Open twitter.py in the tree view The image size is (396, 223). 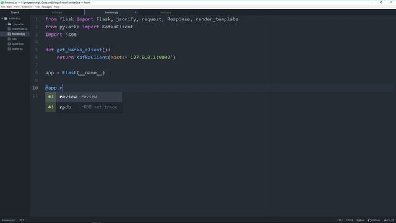[17, 49]
